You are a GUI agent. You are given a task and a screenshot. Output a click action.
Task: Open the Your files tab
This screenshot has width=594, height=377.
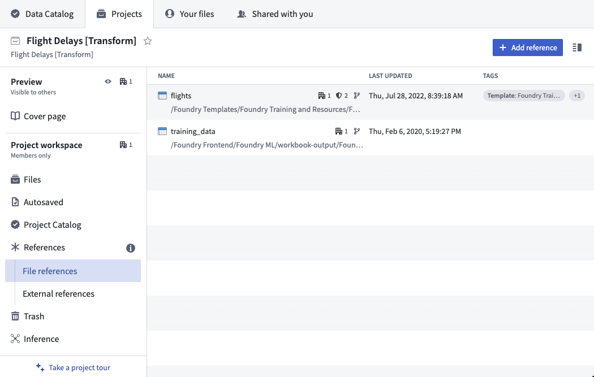[x=190, y=14]
